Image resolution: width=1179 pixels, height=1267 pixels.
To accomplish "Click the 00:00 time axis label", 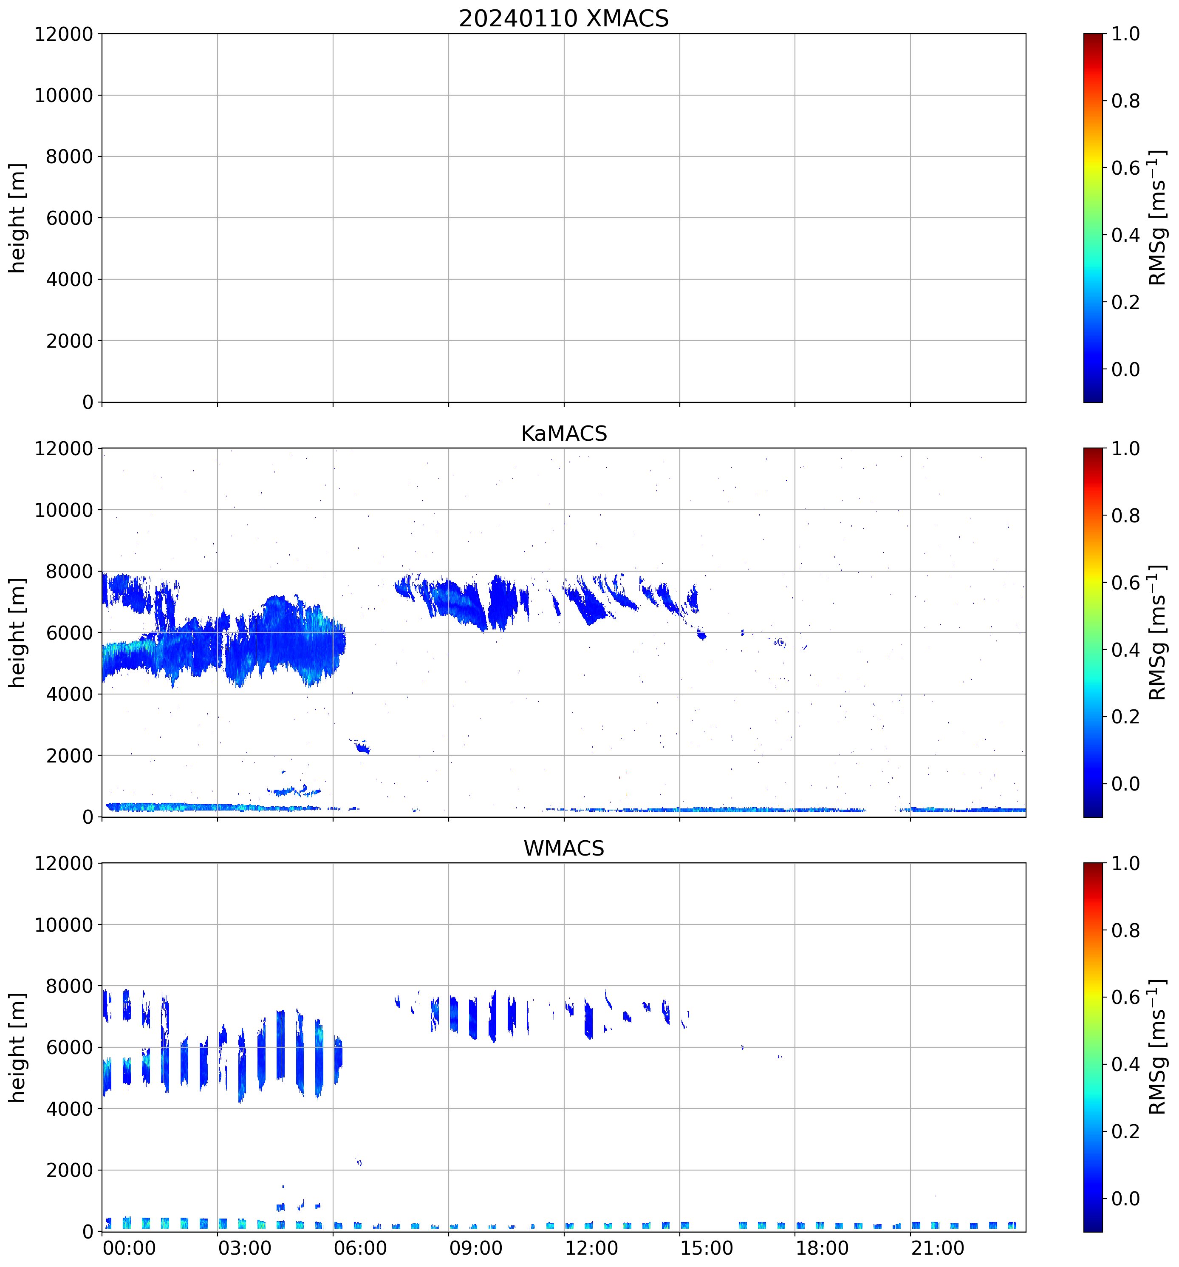I will pos(129,1248).
